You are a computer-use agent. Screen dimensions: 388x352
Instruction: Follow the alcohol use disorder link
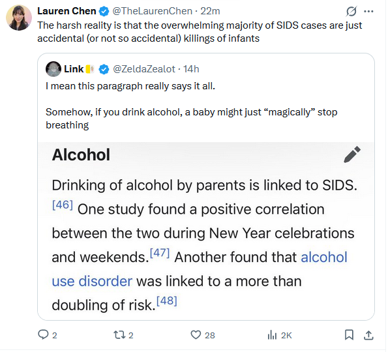click(x=200, y=269)
